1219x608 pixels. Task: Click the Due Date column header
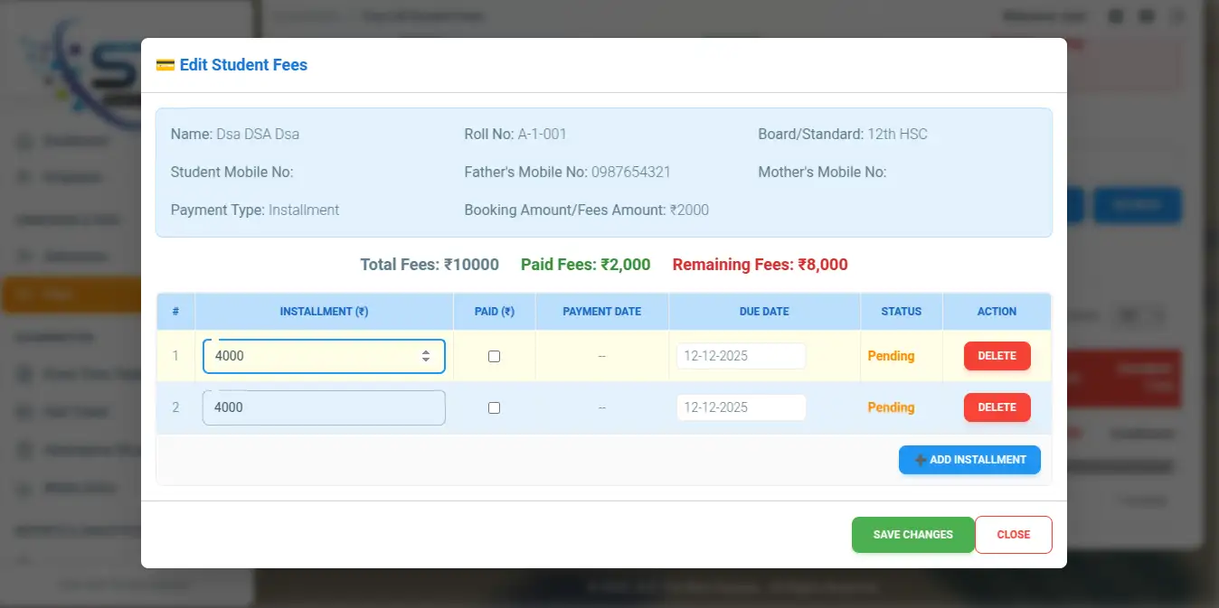[764, 312]
